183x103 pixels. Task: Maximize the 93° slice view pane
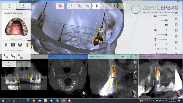tap(136, 57)
